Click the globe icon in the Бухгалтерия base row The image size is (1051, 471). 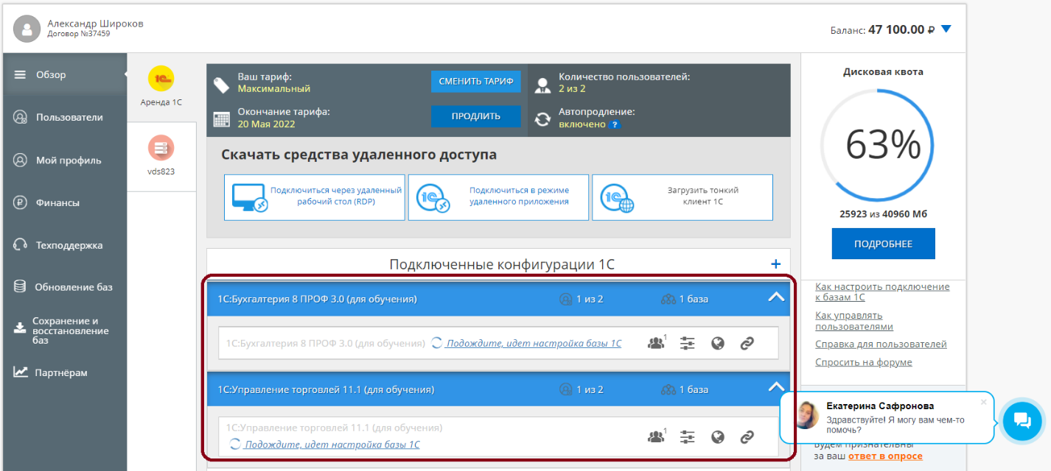[718, 343]
